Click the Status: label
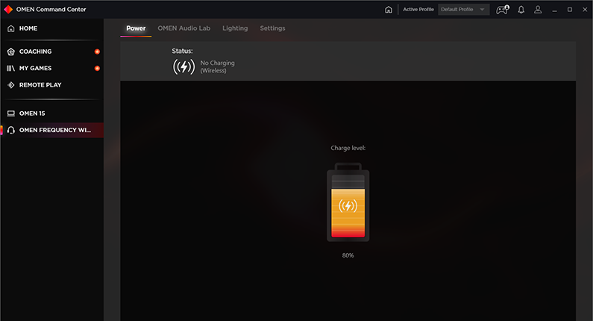Image resolution: width=593 pixels, height=321 pixels. [x=182, y=51]
